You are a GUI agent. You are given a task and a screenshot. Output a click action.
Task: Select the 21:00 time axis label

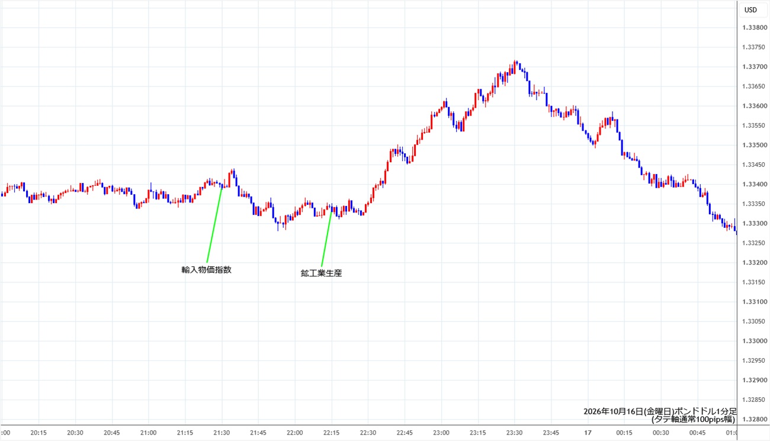[148, 433]
